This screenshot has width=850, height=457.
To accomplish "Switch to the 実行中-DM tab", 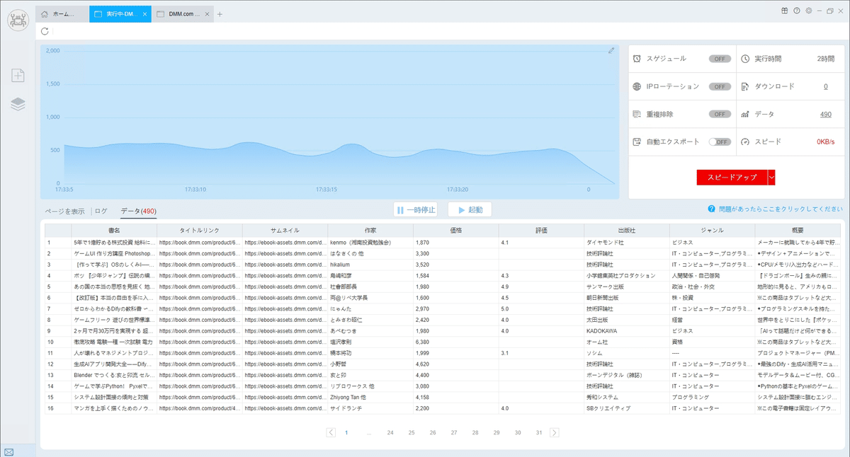I will pyautogui.click(x=120, y=14).
